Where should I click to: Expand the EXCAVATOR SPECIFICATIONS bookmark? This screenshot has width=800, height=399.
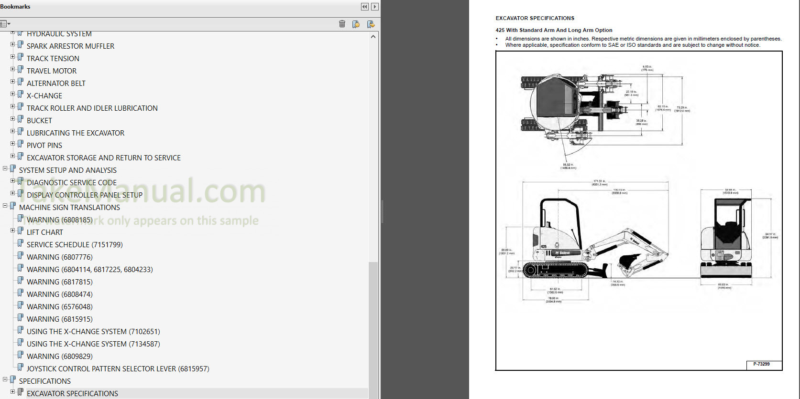(13, 392)
